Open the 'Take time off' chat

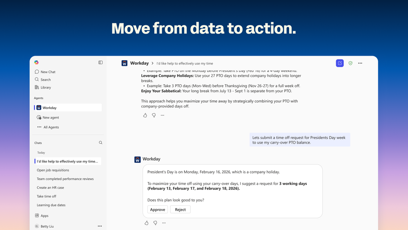[x=46, y=196]
